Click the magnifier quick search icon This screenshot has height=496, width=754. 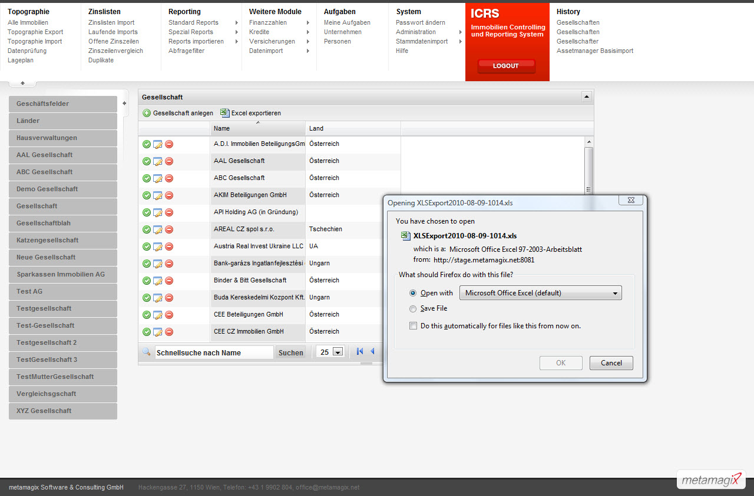click(147, 352)
